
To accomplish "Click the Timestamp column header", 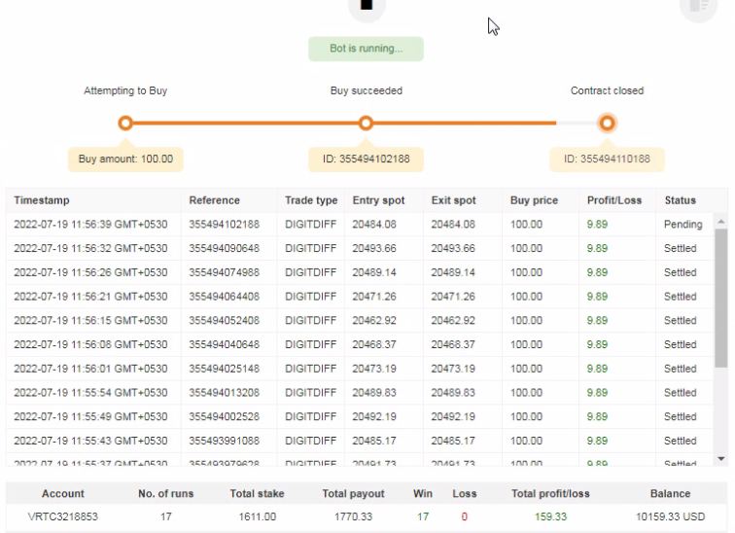I will coord(42,200).
